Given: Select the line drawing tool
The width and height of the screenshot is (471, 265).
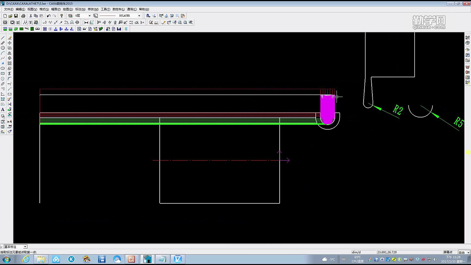Looking at the screenshot, I should point(3,38).
